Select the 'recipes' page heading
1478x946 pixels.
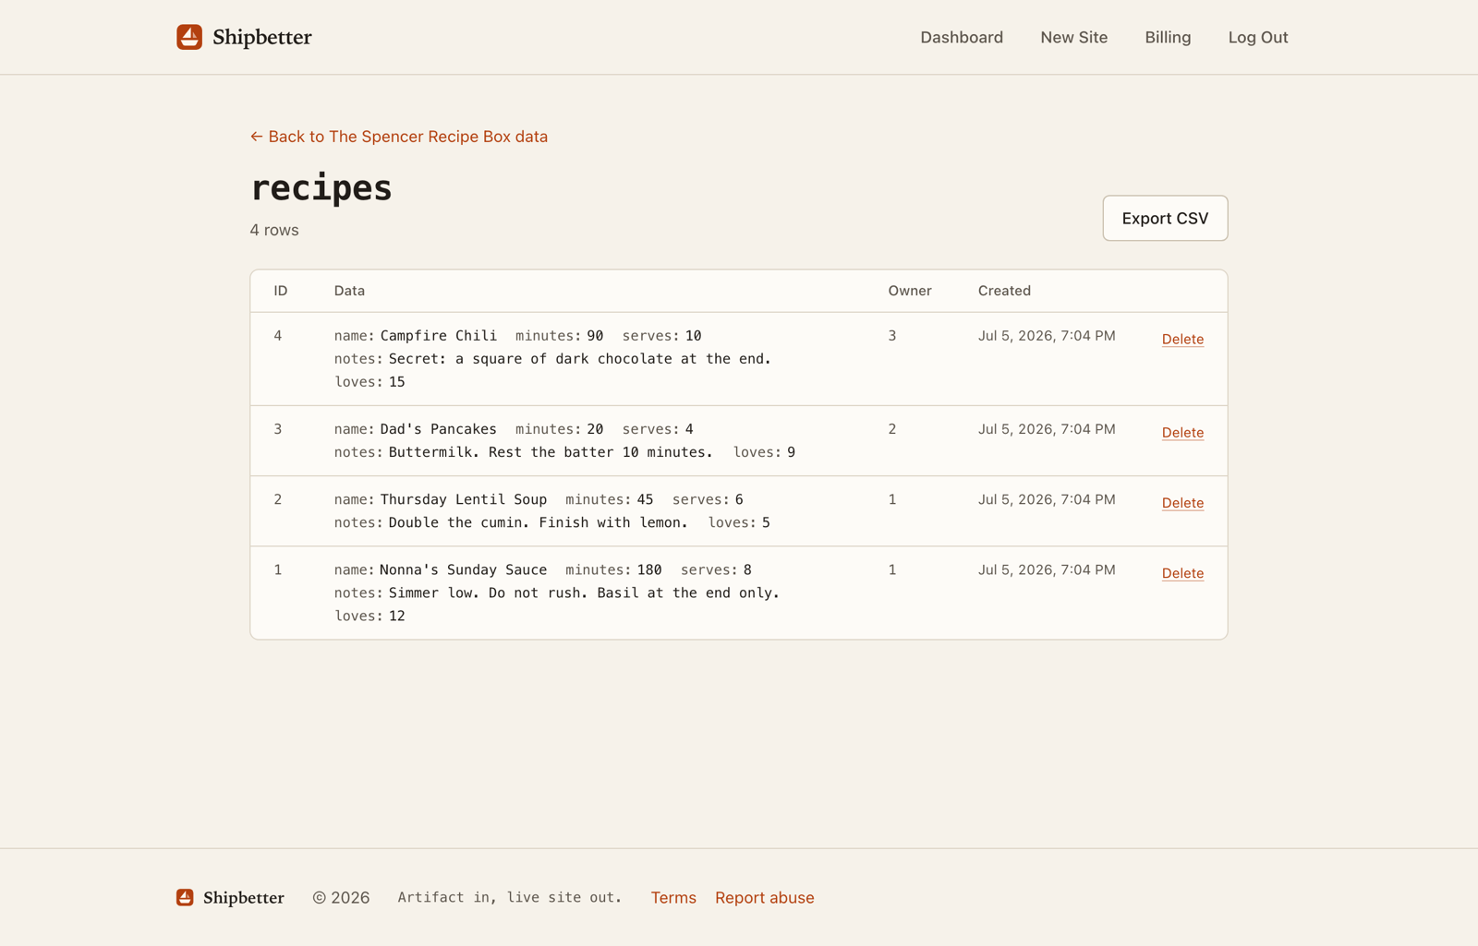pyautogui.click(x=321, y=187)
